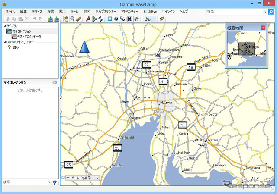Viewport: 277px width, 194px height.
Task: Click the Nagoya city label
Action: 166,103
